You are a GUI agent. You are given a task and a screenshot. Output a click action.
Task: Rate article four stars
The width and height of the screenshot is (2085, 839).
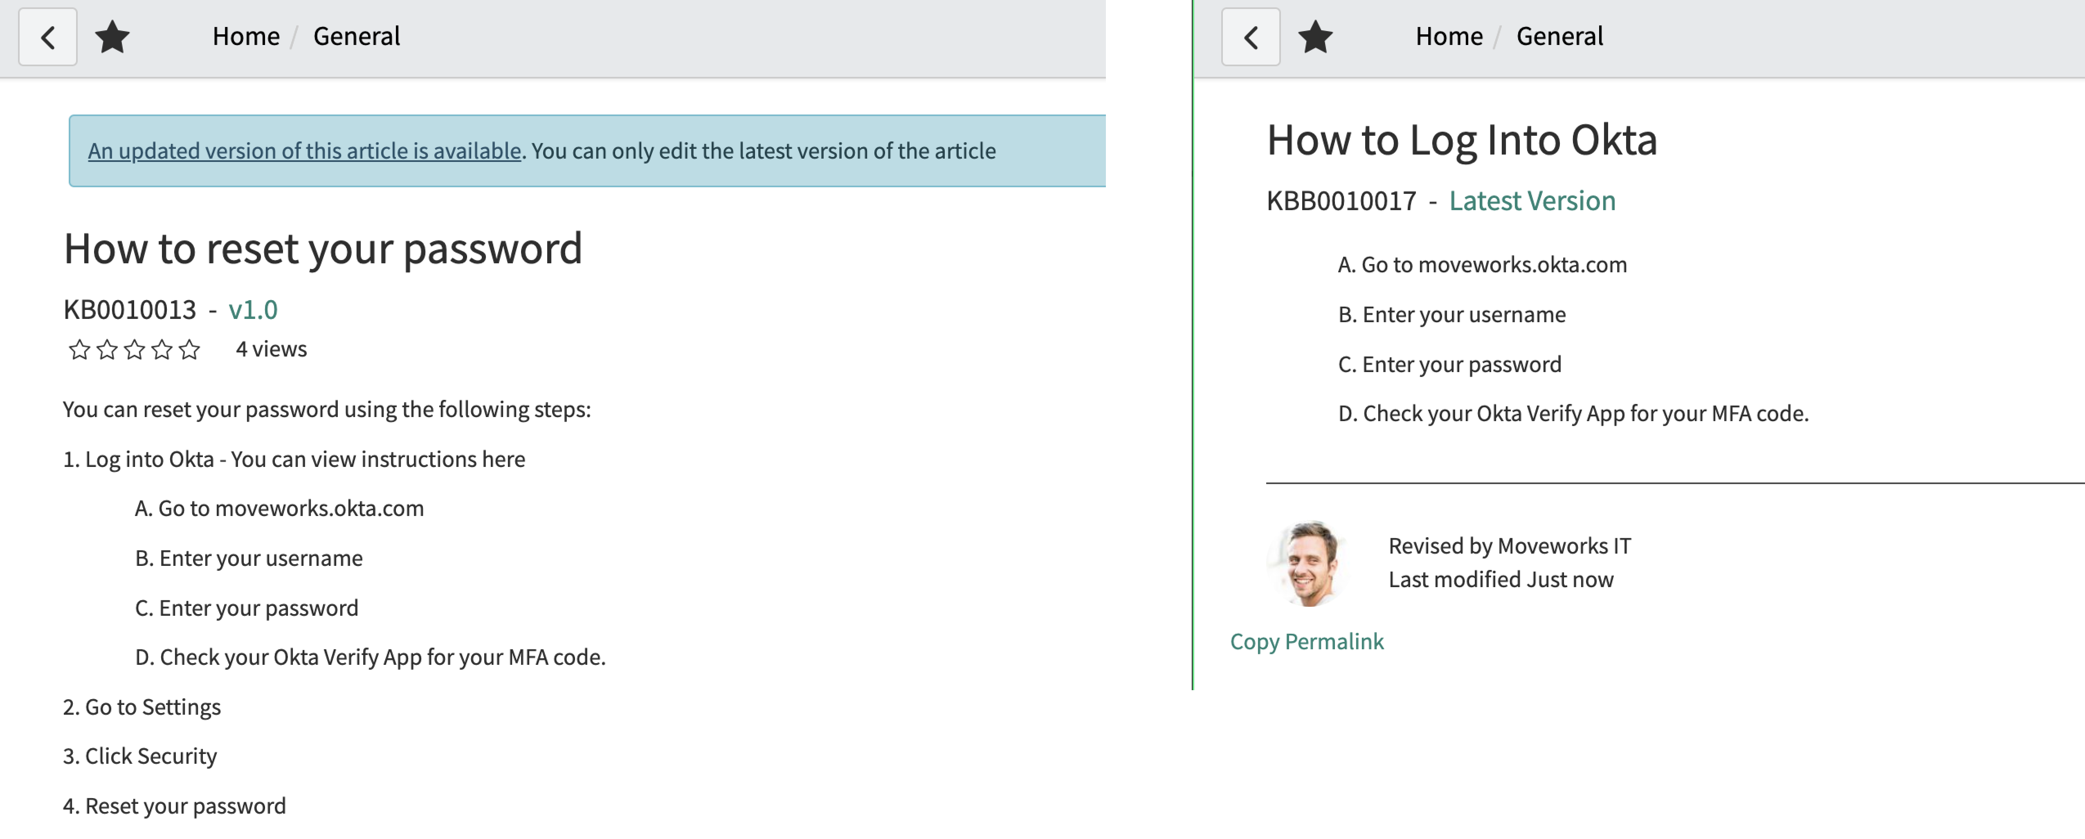point(162,350)
